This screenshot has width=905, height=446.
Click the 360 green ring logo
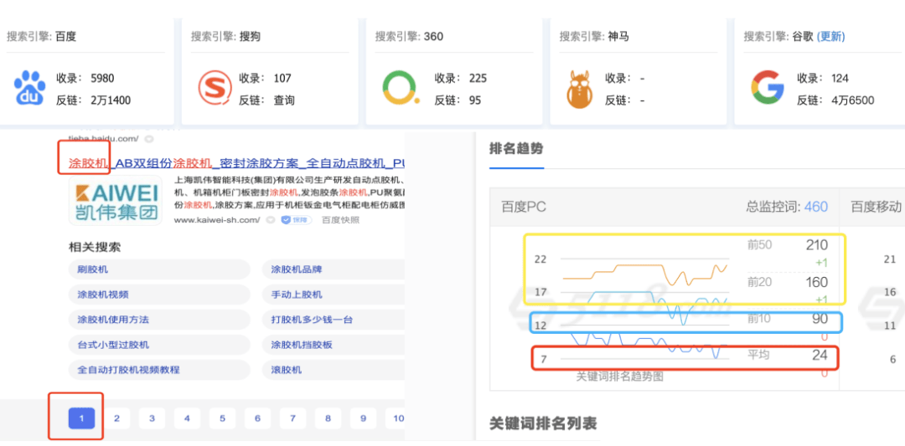(400, 89)
